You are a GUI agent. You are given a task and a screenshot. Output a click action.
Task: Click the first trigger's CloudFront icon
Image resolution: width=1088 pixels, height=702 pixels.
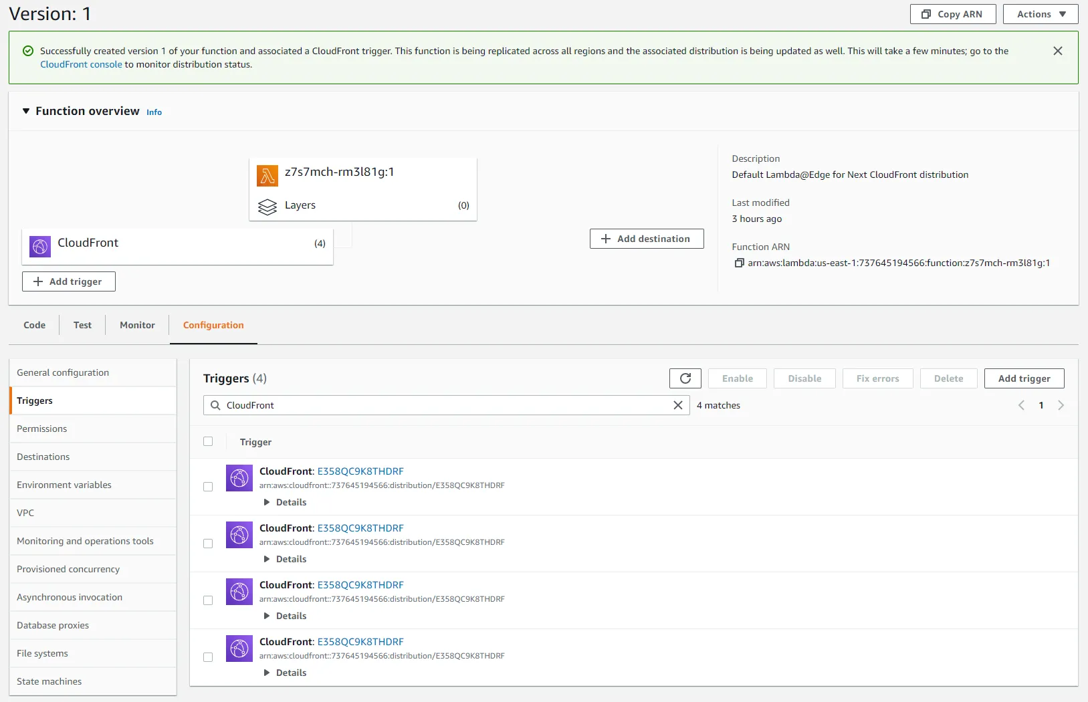(x=239, y=478)
